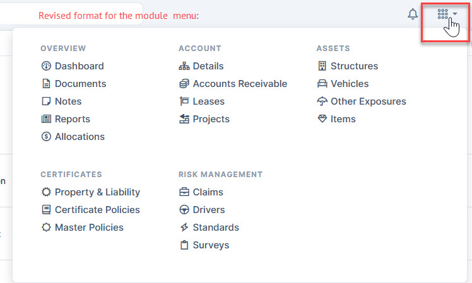
Task: Click the Allocations dollar icon
Action: pyautogui.click(x=46, y=137)
